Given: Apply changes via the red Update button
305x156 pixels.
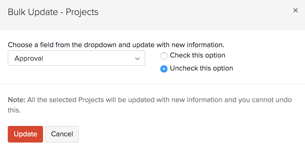Looking at the screenshot, I should [25, 134].
